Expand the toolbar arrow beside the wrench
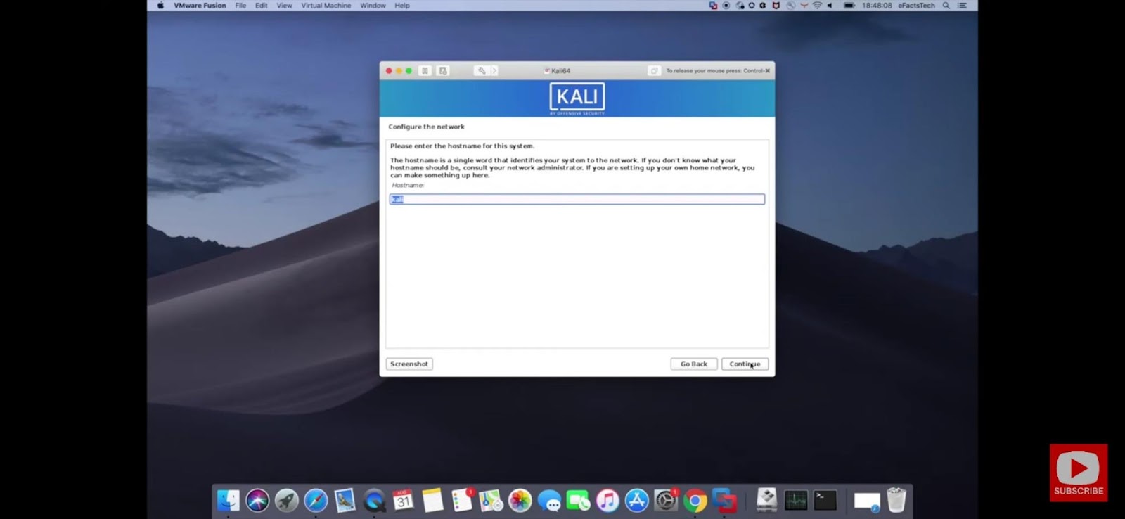The height and width of the screenshot is (519, 1125). pyautogui.click(x=494, y=70)
